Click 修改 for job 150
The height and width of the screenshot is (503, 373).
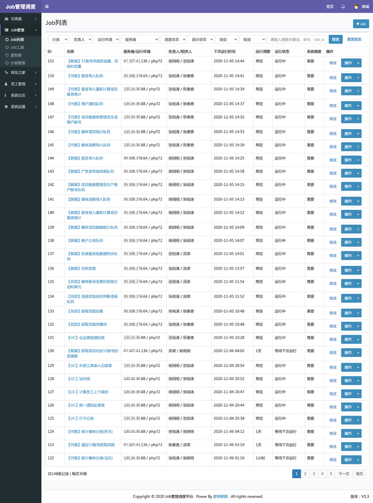(333, 78)
